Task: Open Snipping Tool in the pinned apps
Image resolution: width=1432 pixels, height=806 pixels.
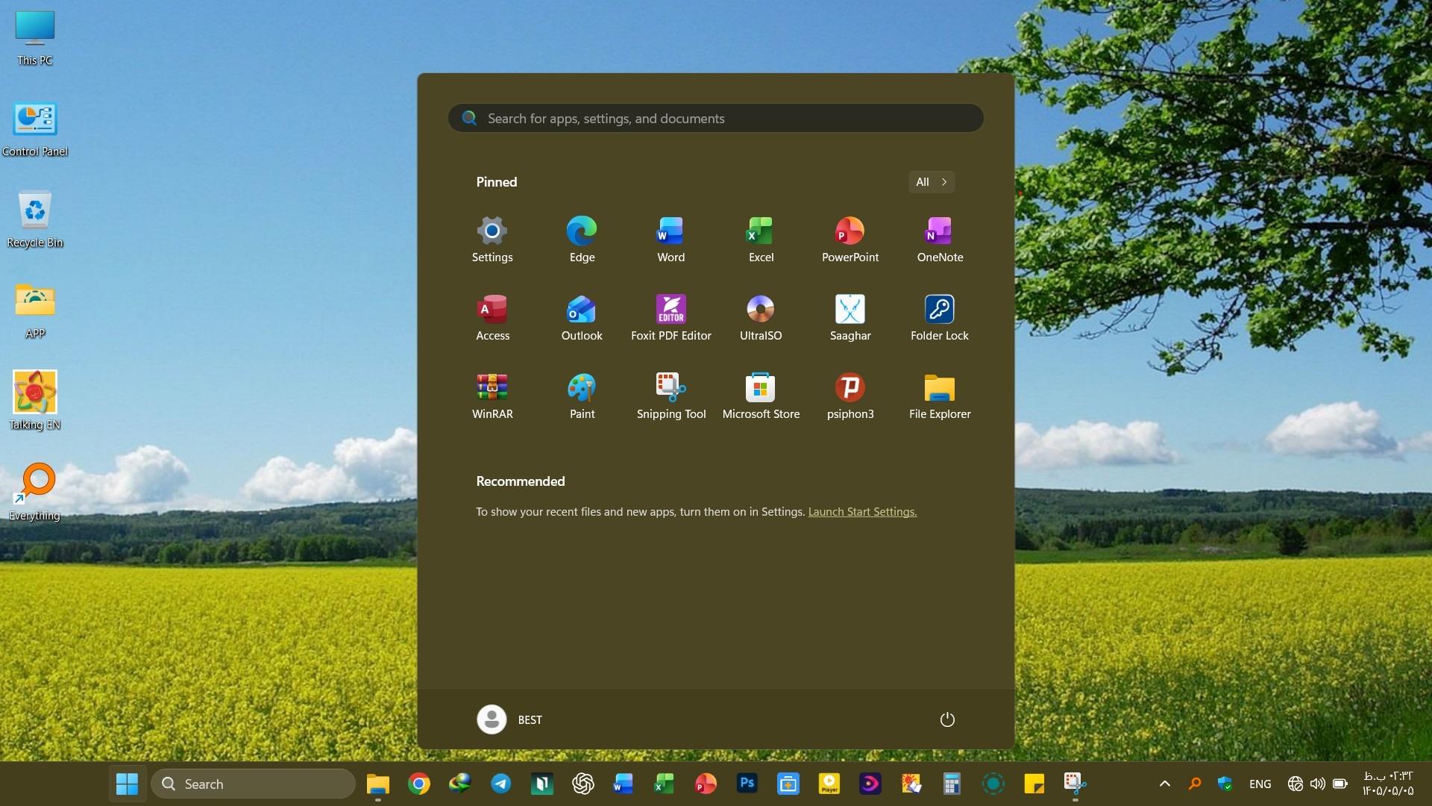Action: [x=671, y=396]
